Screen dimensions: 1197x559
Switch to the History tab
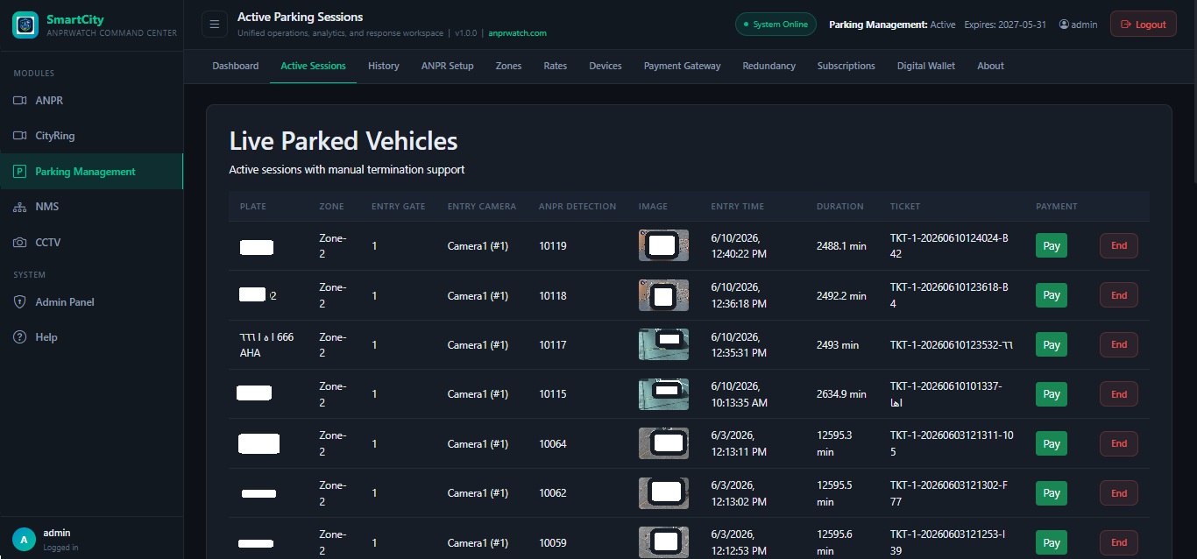click(384, 66)
